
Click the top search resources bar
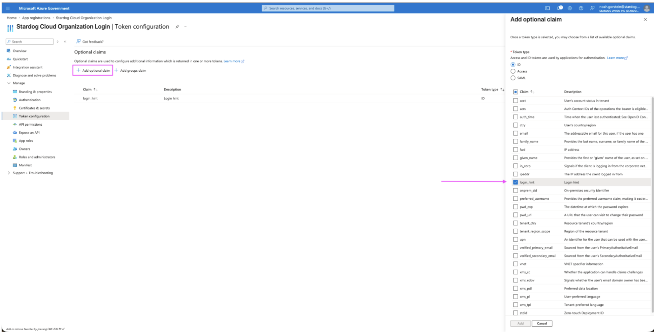[x=328, y=8]
